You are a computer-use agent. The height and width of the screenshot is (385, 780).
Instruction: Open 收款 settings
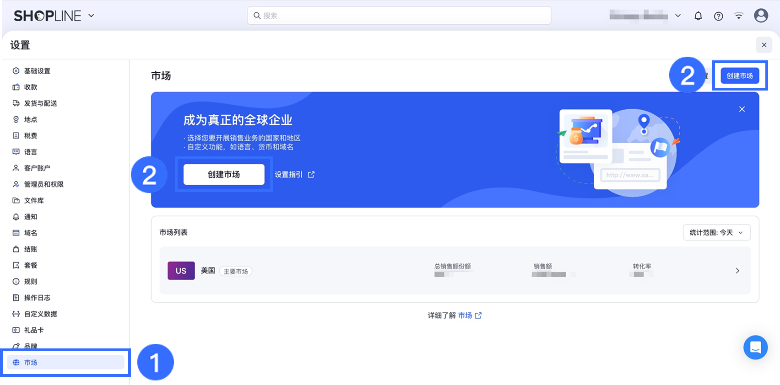66,87
